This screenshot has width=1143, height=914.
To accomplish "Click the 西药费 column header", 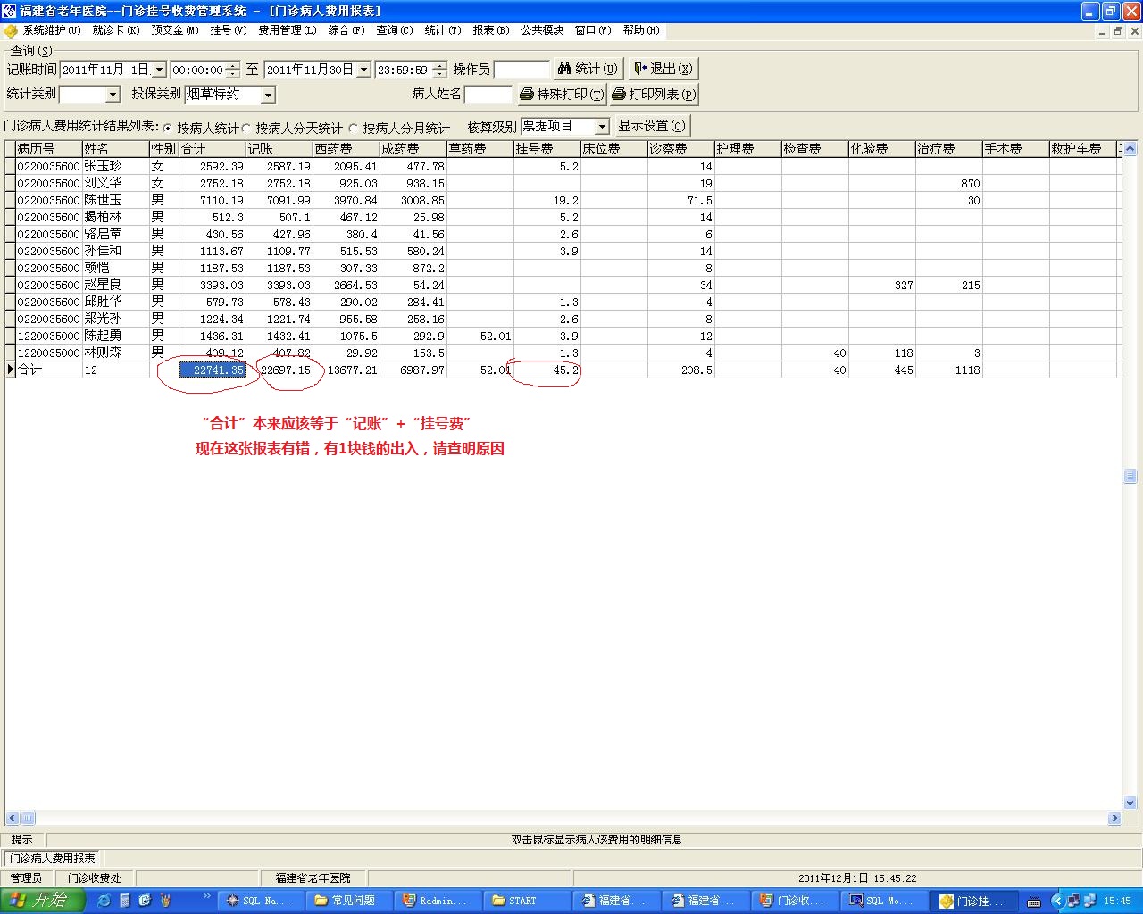I will pyautogui.click(x=346, y=149).
